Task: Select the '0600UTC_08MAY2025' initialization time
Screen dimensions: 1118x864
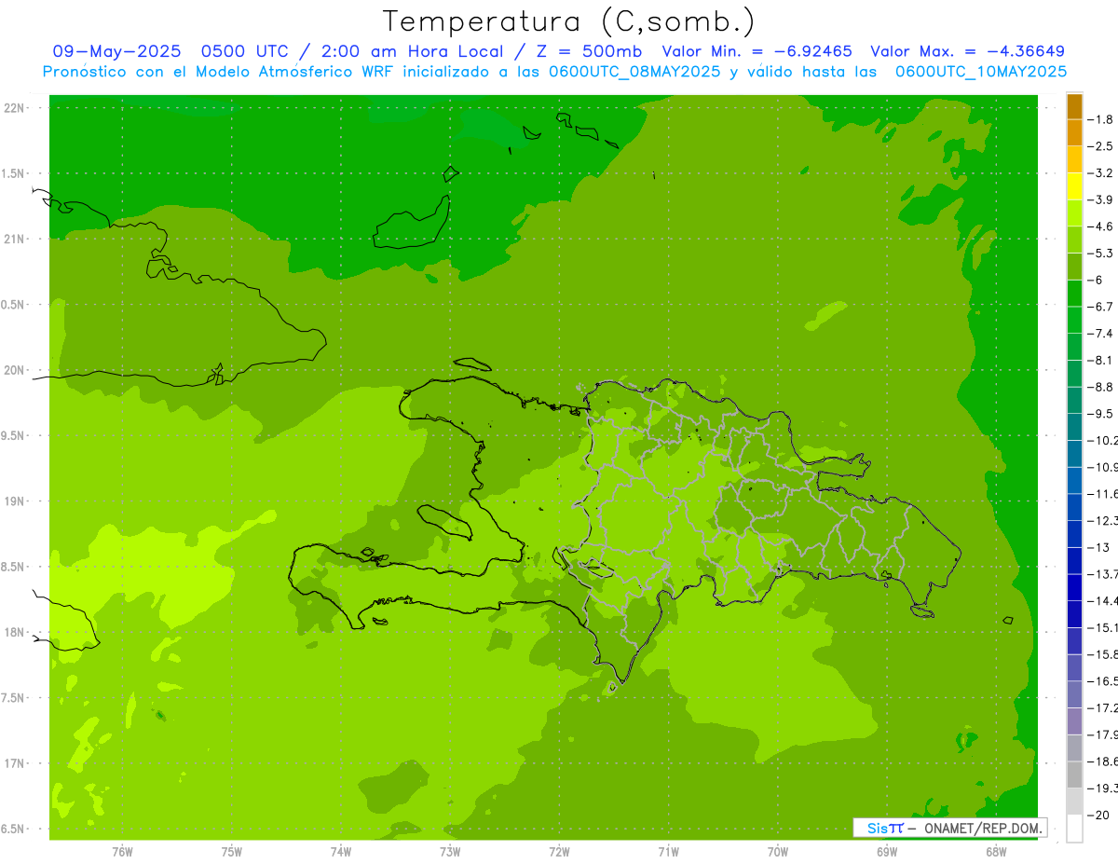Action: pos(634,71)
